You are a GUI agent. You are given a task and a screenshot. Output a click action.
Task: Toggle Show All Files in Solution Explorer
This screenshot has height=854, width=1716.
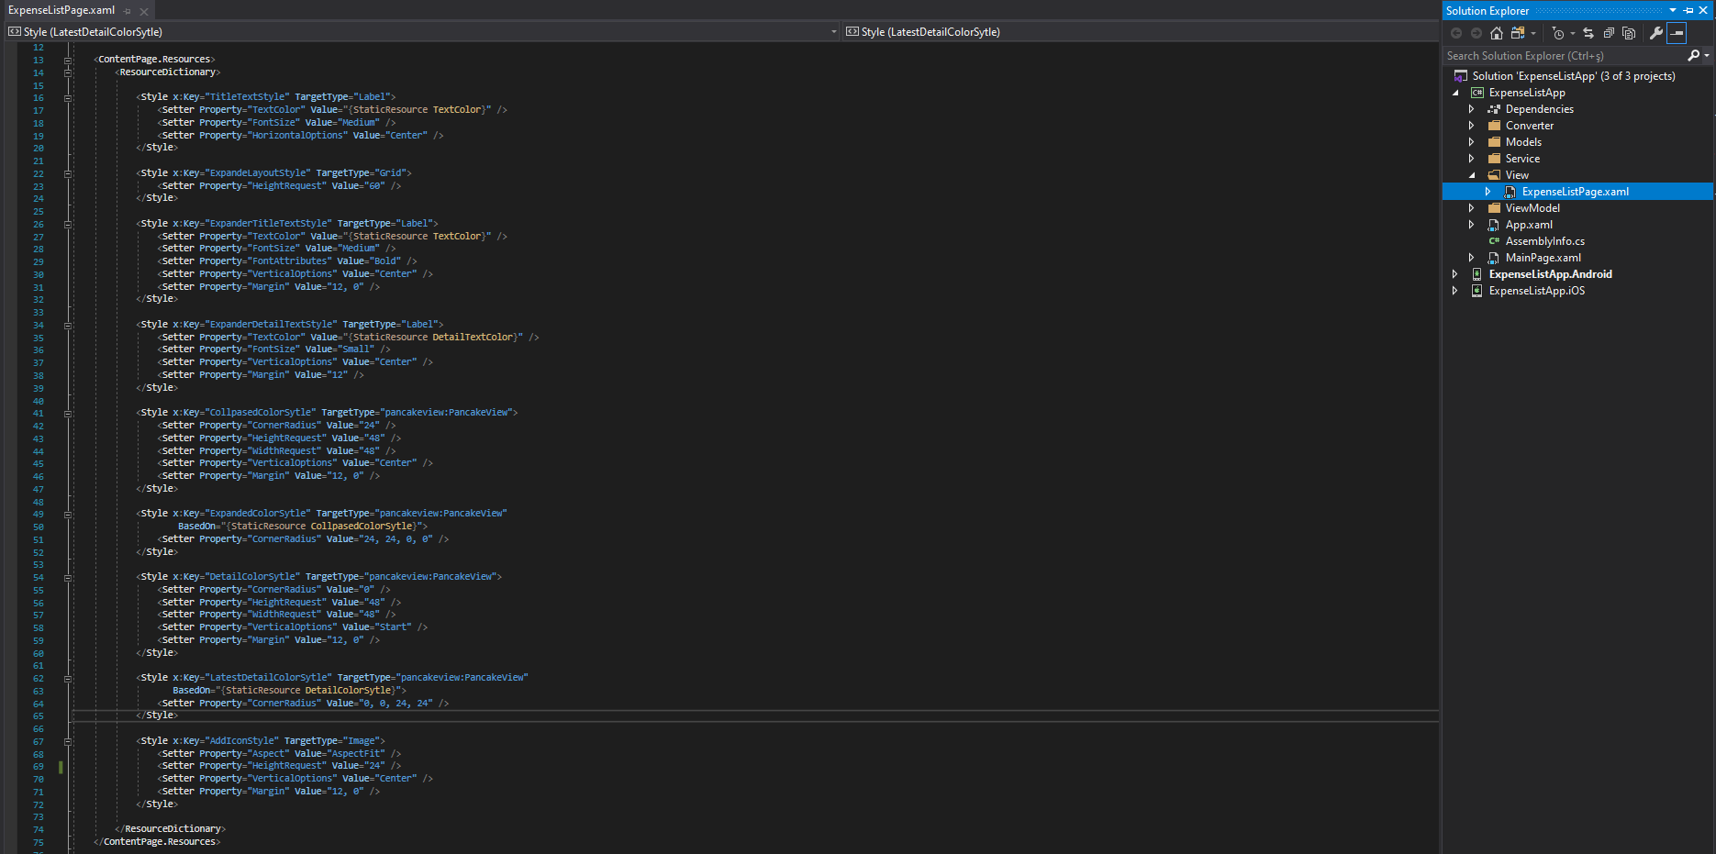tap(1629, 33)
